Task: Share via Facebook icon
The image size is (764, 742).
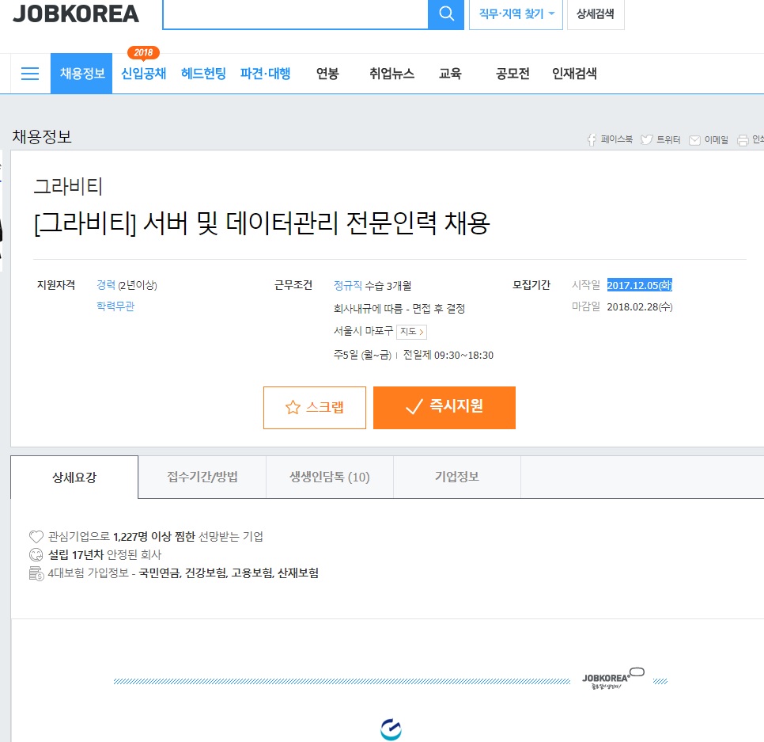Action: click(x=592, y=139)
